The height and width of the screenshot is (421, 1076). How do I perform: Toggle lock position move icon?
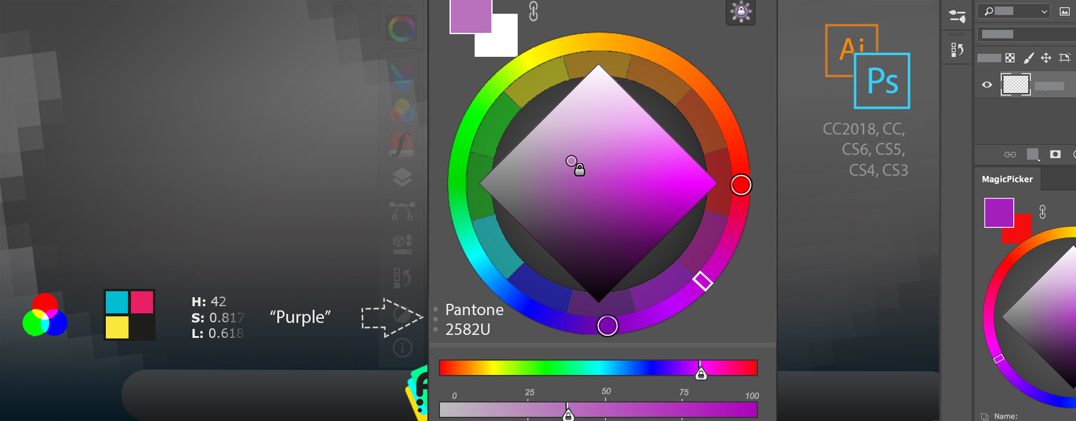point(1046,58)
